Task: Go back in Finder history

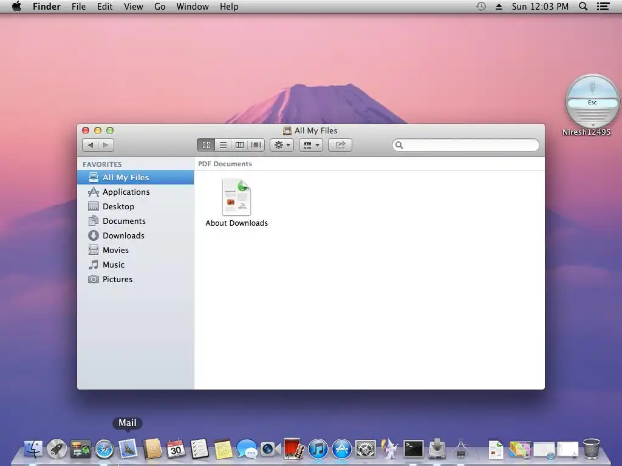Action: pyautogui.click(x=91, y=145)
